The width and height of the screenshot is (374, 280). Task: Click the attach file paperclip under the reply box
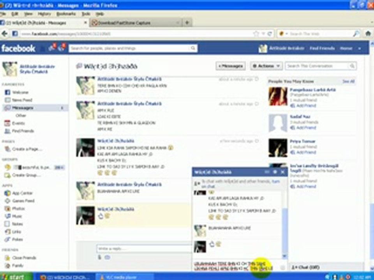pyautogui.click(x=100, y=257)
